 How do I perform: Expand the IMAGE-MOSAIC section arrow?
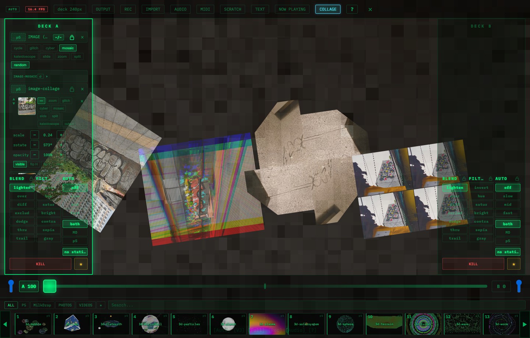pos(47,76)
